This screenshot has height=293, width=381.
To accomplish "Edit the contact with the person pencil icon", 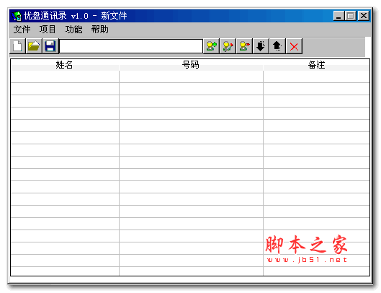I will click(228, 46).
